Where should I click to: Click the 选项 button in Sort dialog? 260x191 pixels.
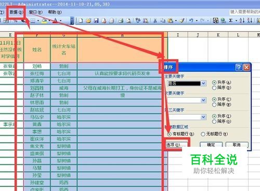[x=176, y=145]
